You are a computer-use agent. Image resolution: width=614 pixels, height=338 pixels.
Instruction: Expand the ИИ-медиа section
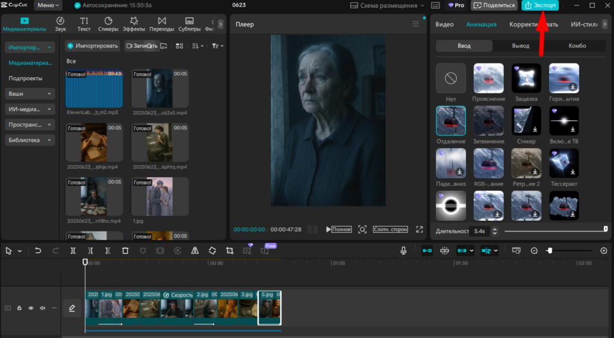30,109
